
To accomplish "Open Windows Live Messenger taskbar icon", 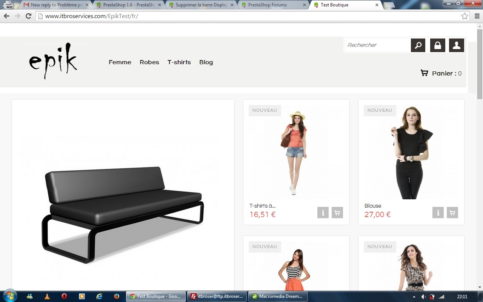I will tap(30, 296).
